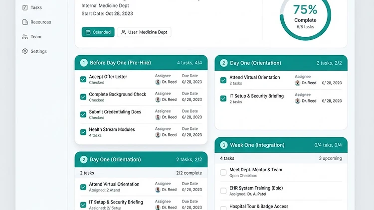Open Settings in the sidebar
374x210 pixels.
coord(34,51)
